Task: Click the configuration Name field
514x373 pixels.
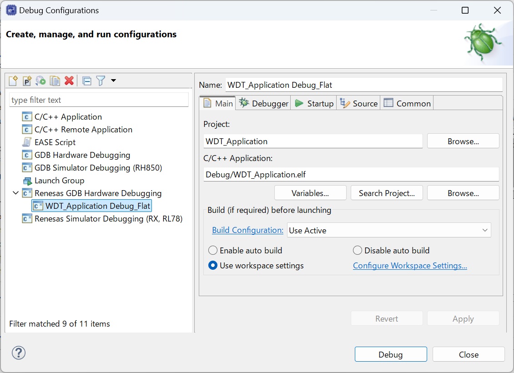Action: pos(364,85)
